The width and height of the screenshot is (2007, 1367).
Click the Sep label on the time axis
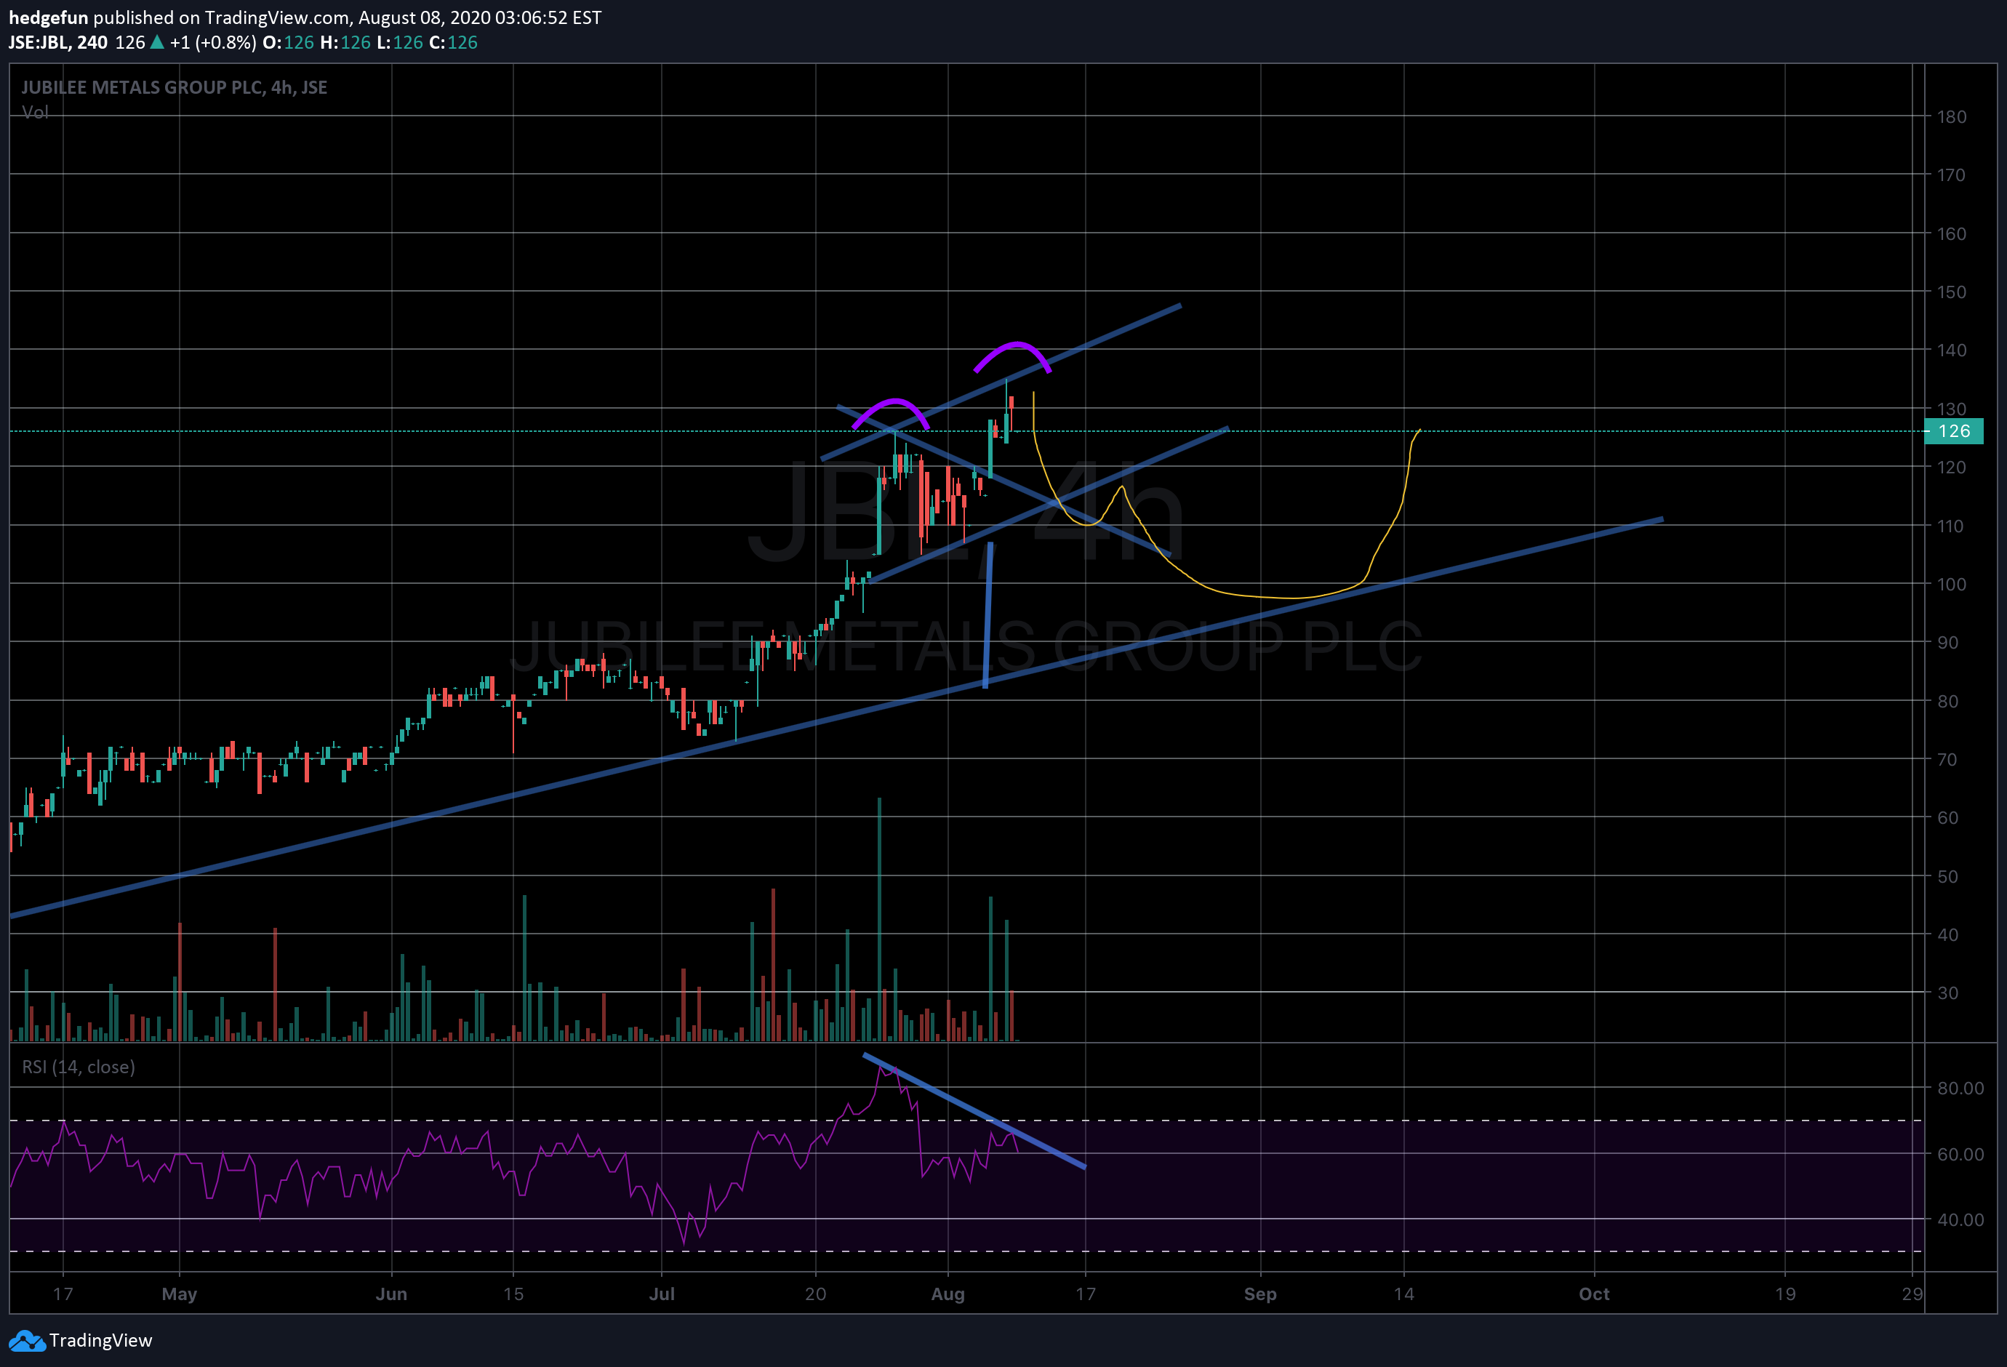click(x=1260, y=1294)
